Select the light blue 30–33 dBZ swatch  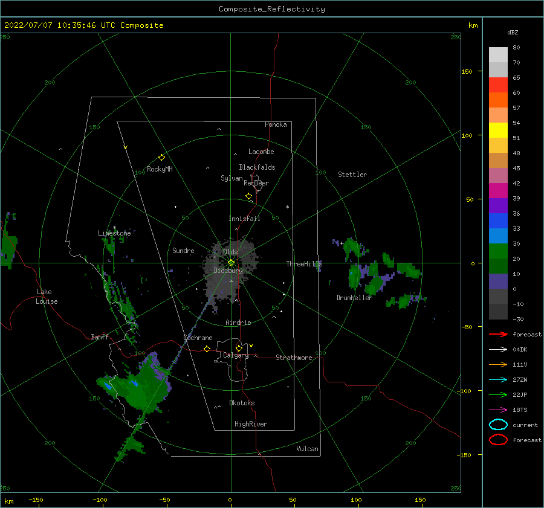(498, 236)
